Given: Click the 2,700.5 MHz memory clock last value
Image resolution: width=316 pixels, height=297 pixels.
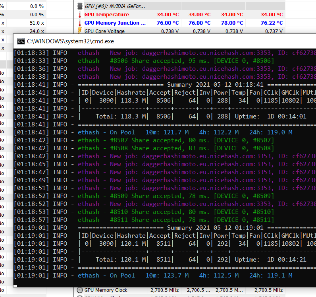Looking at the screenshot, I should point(268,290).
